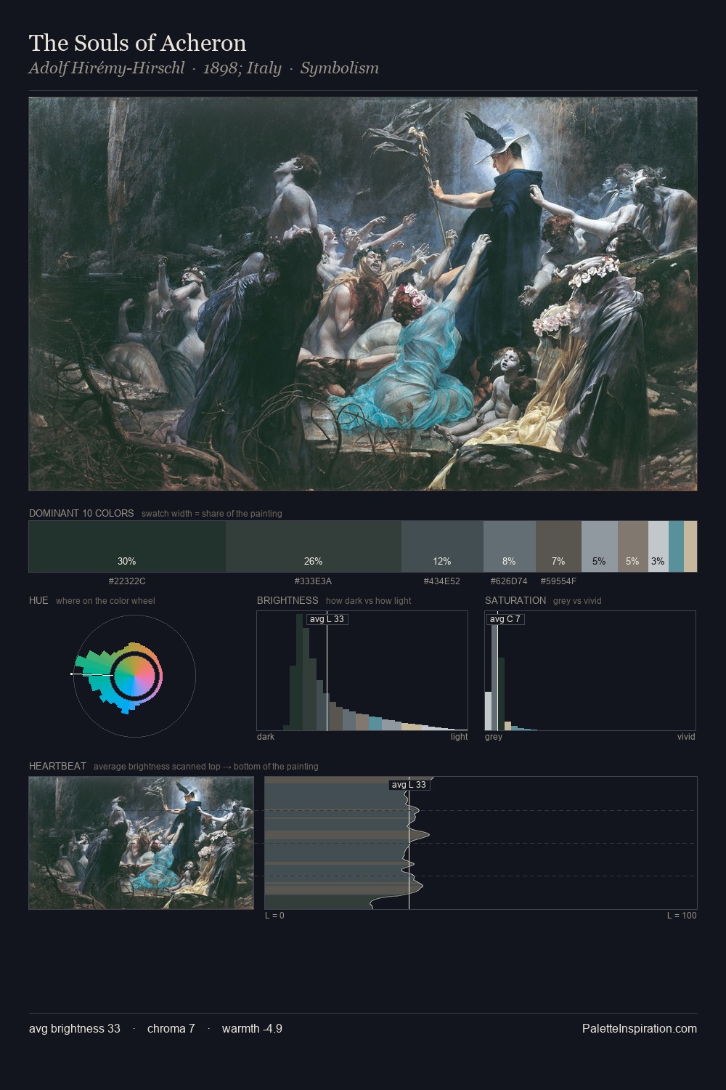Click avg L 33 in brightness histogram
Image resolution: width=726 pixels, height=1090 pixels.
pos(327,619)
